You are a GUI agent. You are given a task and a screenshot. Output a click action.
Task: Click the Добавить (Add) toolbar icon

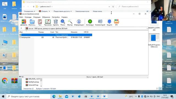tap(24, 22)
